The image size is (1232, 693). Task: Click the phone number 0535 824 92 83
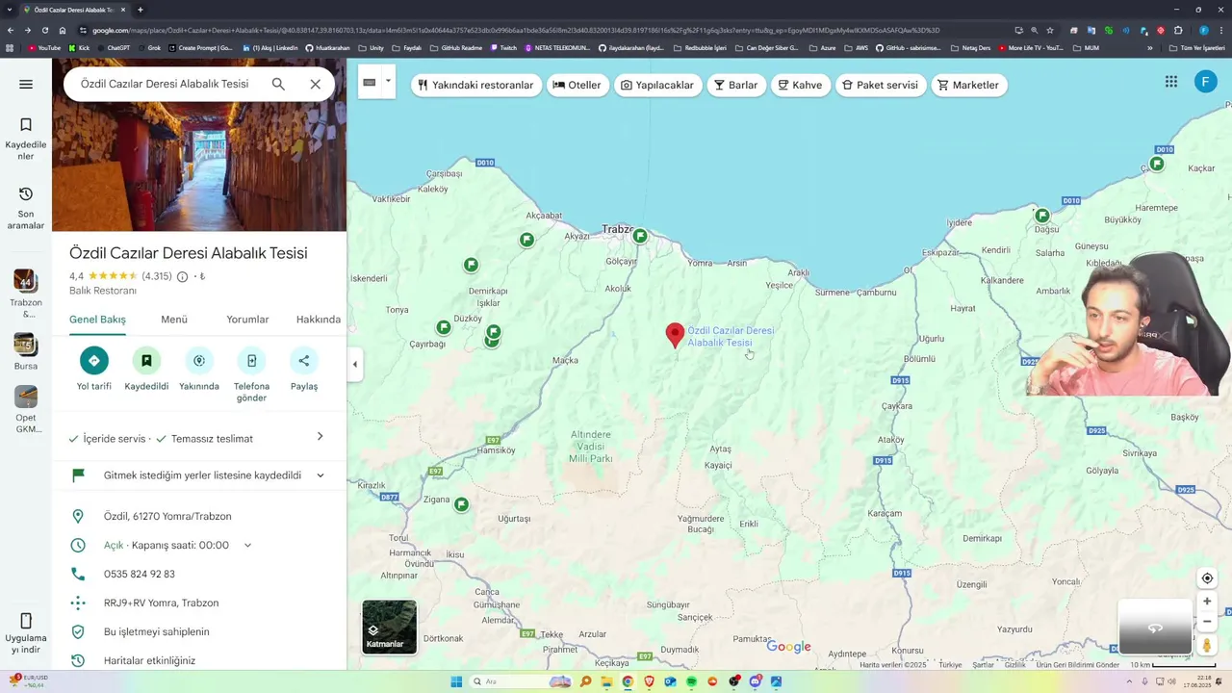point(140,574)
